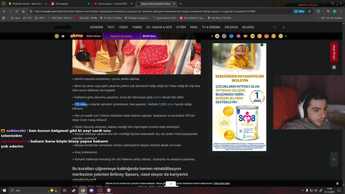
Task: Click the Yükle install button
Action: point(299,11)
